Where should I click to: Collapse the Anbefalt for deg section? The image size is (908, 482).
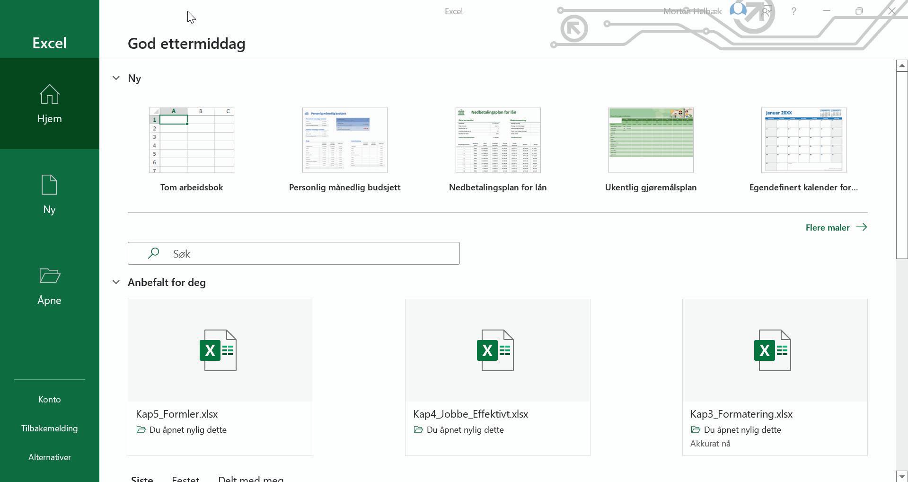pos(116,282)
